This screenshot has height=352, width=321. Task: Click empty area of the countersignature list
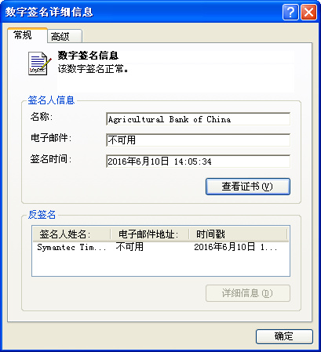pos(161,264)
